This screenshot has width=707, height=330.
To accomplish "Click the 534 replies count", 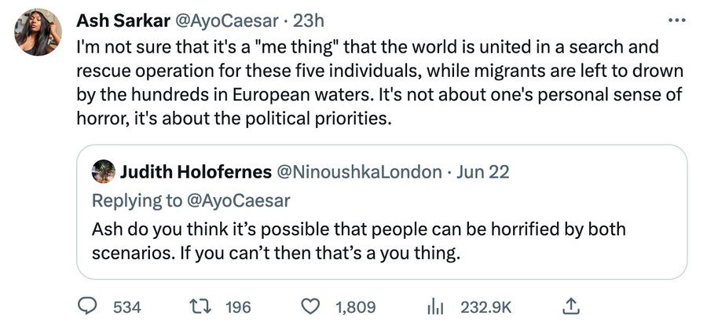I will point(127,306).
